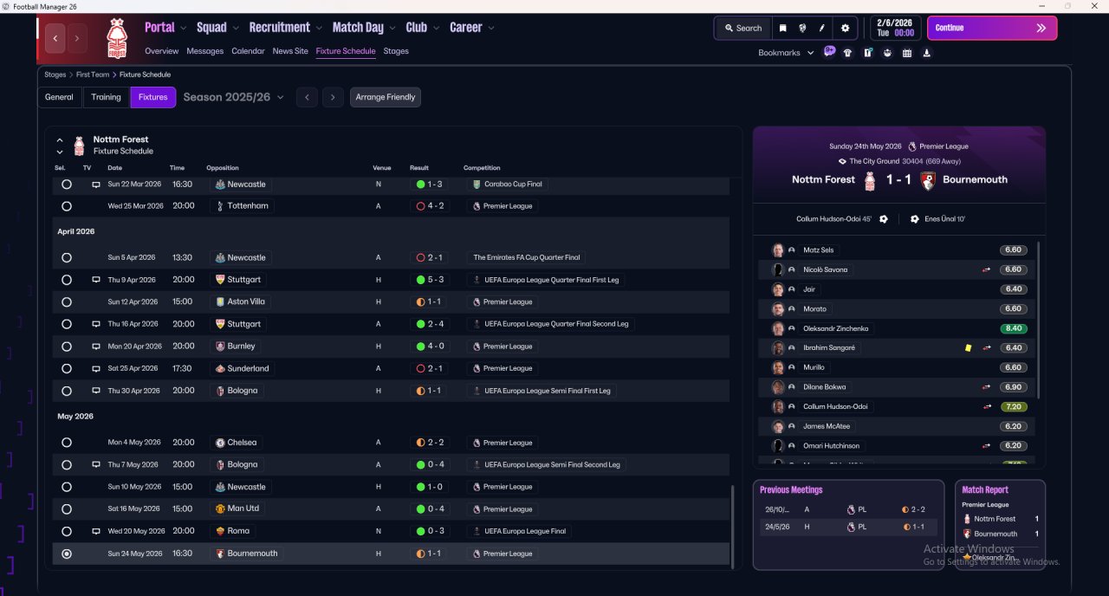Select the Man Utd 16 May fixture radio button

point(67,509)
